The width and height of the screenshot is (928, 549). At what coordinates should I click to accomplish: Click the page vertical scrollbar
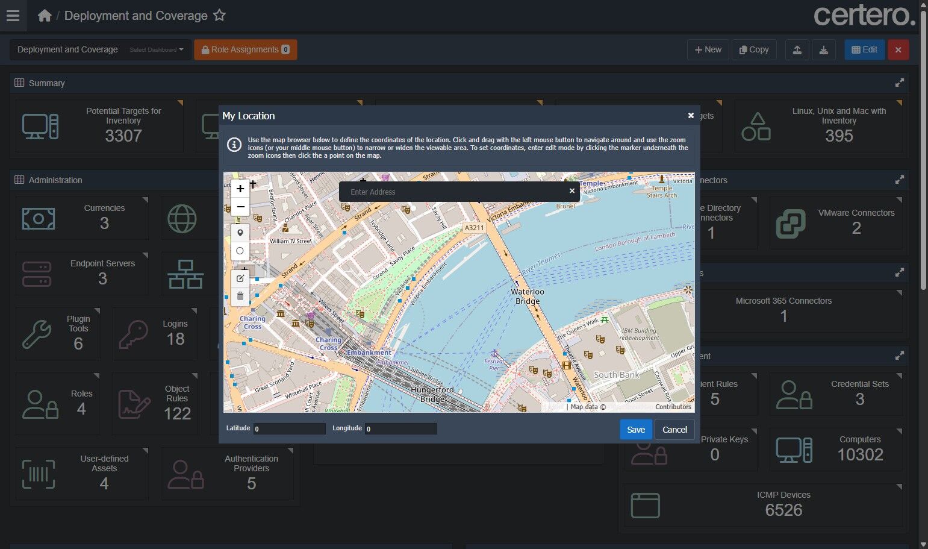point(924,151)
